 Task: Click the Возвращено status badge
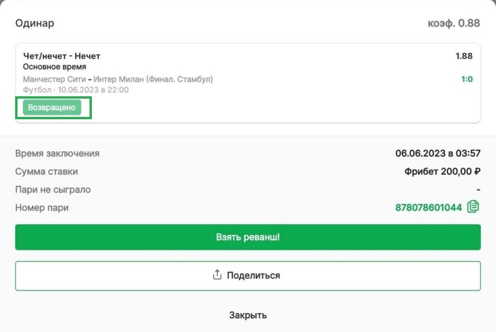52,108
